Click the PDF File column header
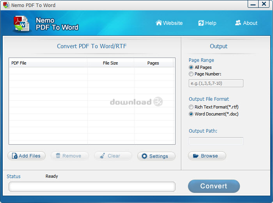This screenshot has height=203, width=273. coord(48,63)
